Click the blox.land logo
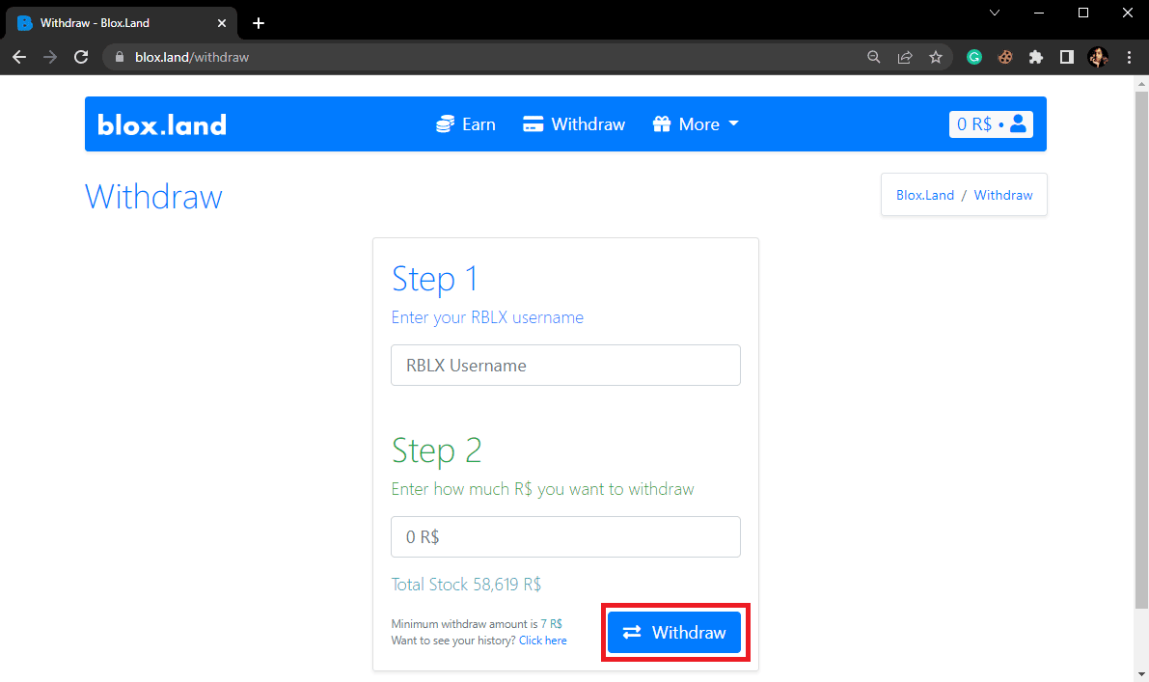 click(162, 124)
